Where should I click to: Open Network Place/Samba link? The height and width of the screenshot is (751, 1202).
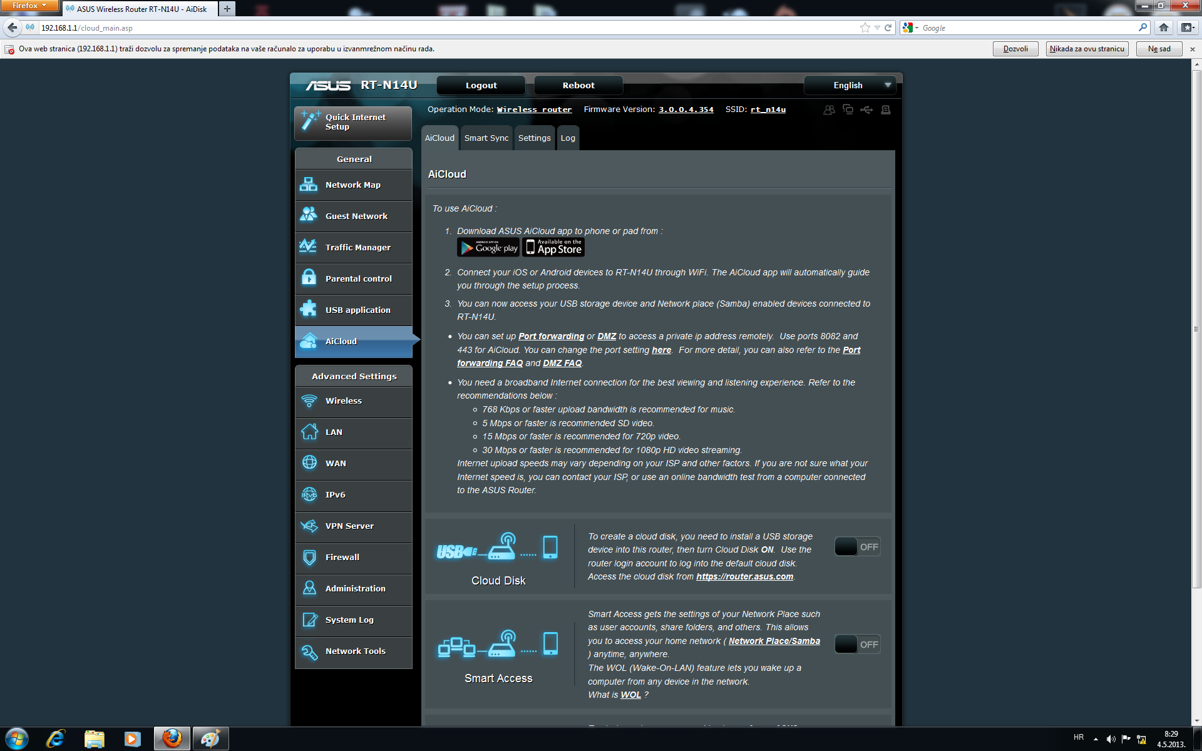(x=774, y=641)
